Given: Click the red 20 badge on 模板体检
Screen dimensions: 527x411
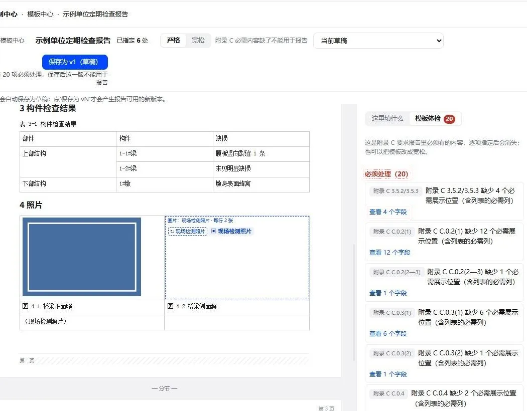Looking at the screenshot, I should click(449, 119).
